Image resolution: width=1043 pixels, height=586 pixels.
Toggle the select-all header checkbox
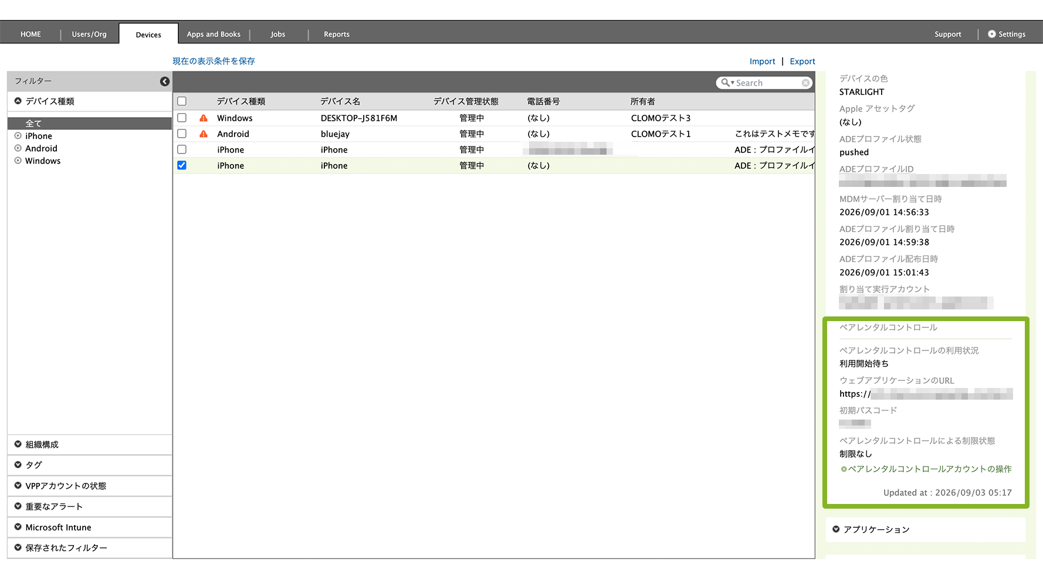tap(182, 101)
